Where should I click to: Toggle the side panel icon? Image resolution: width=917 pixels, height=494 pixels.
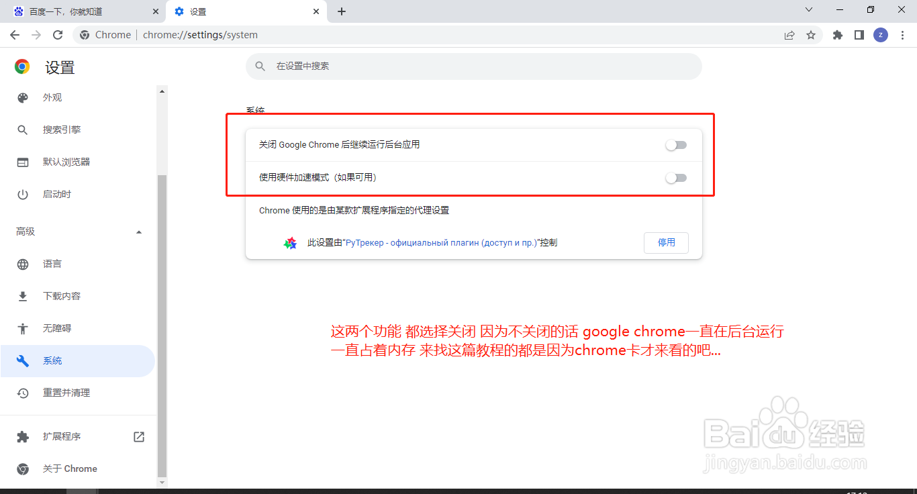(x=859, y=35)
